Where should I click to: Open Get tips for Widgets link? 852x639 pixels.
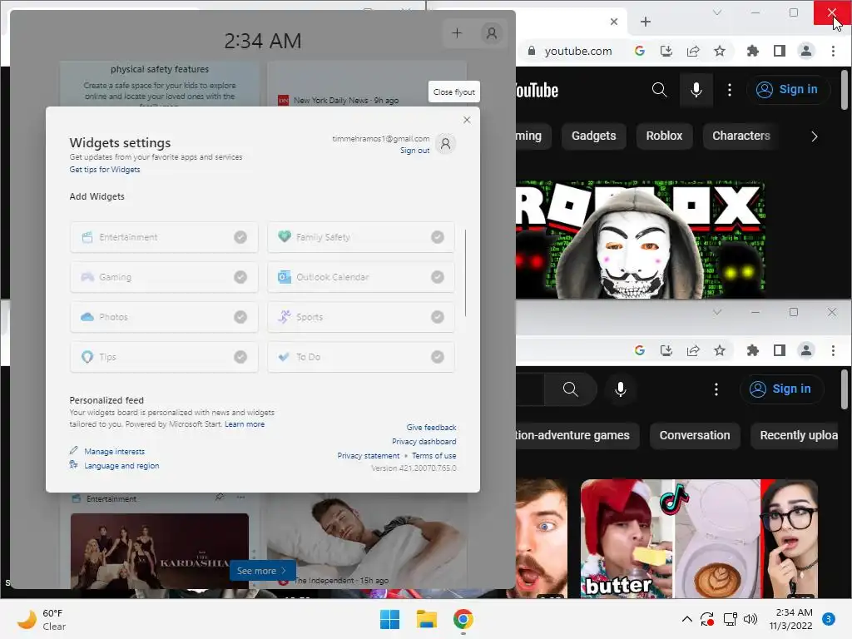[104, 170]
